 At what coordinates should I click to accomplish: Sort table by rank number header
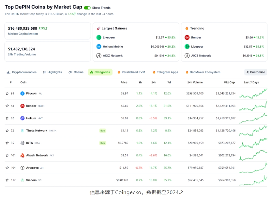(11, 83)
